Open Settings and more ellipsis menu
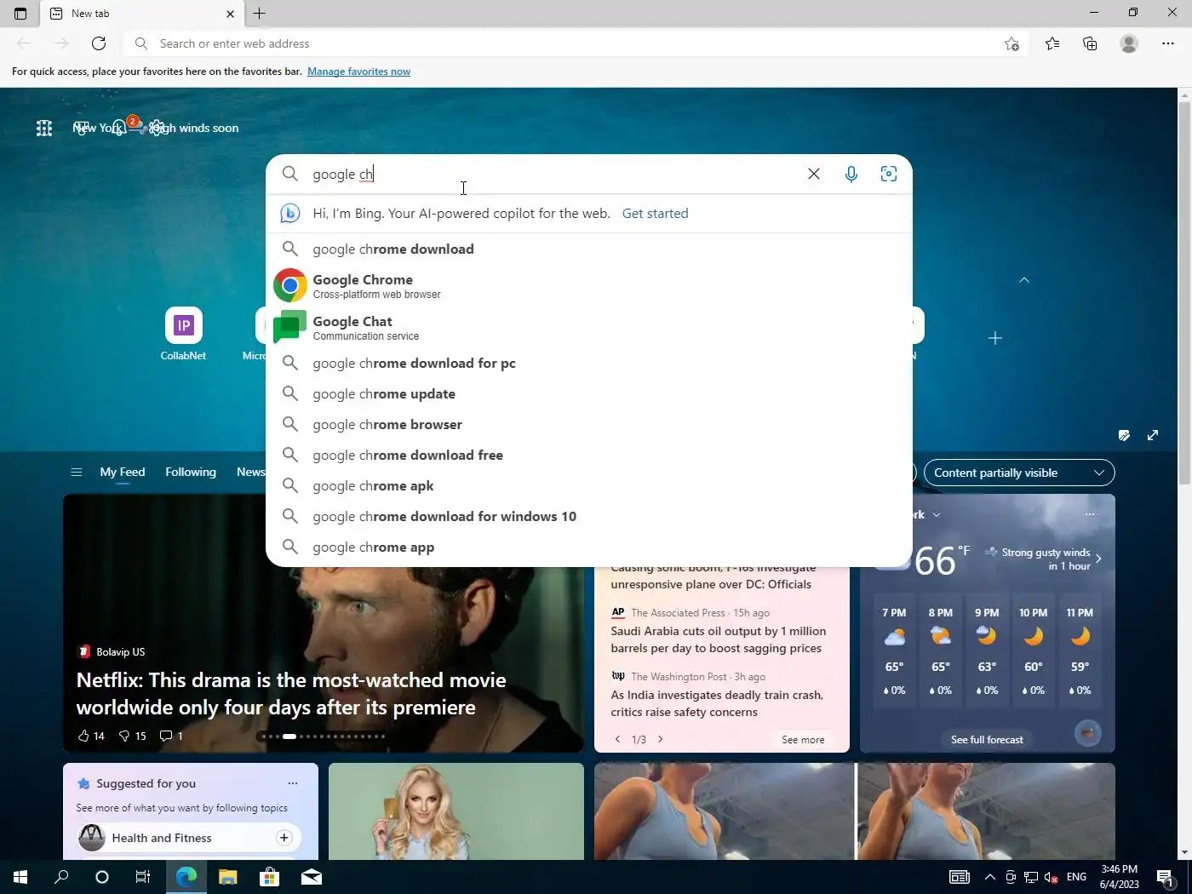Screen dimensions: 1192x894 [1167, 43]
